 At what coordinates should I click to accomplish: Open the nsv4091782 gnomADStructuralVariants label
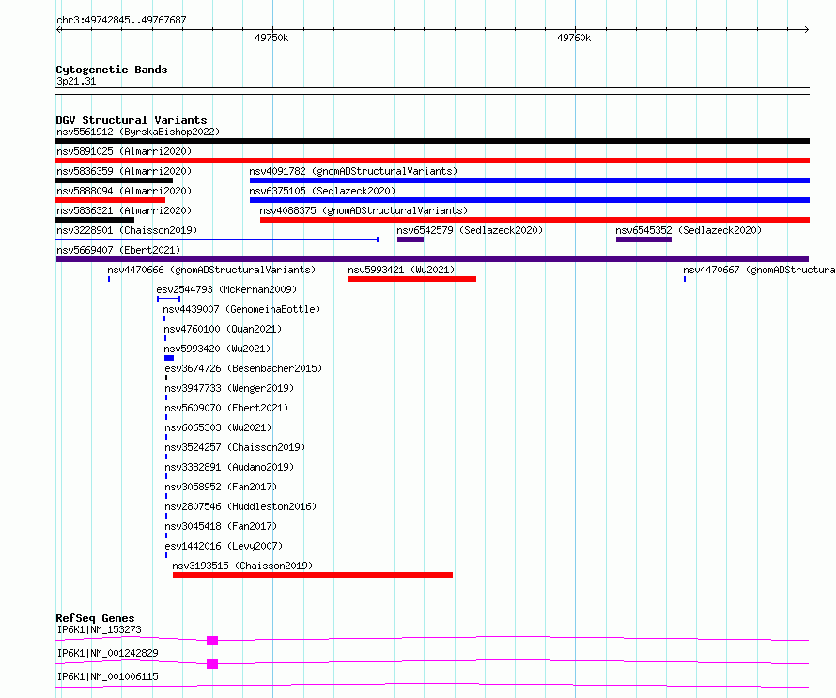(x=353, y=171)
